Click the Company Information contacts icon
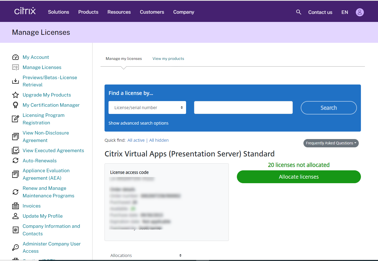Image resolution: width=378 pixels, height=261 pixels. [x=16, y=230]
